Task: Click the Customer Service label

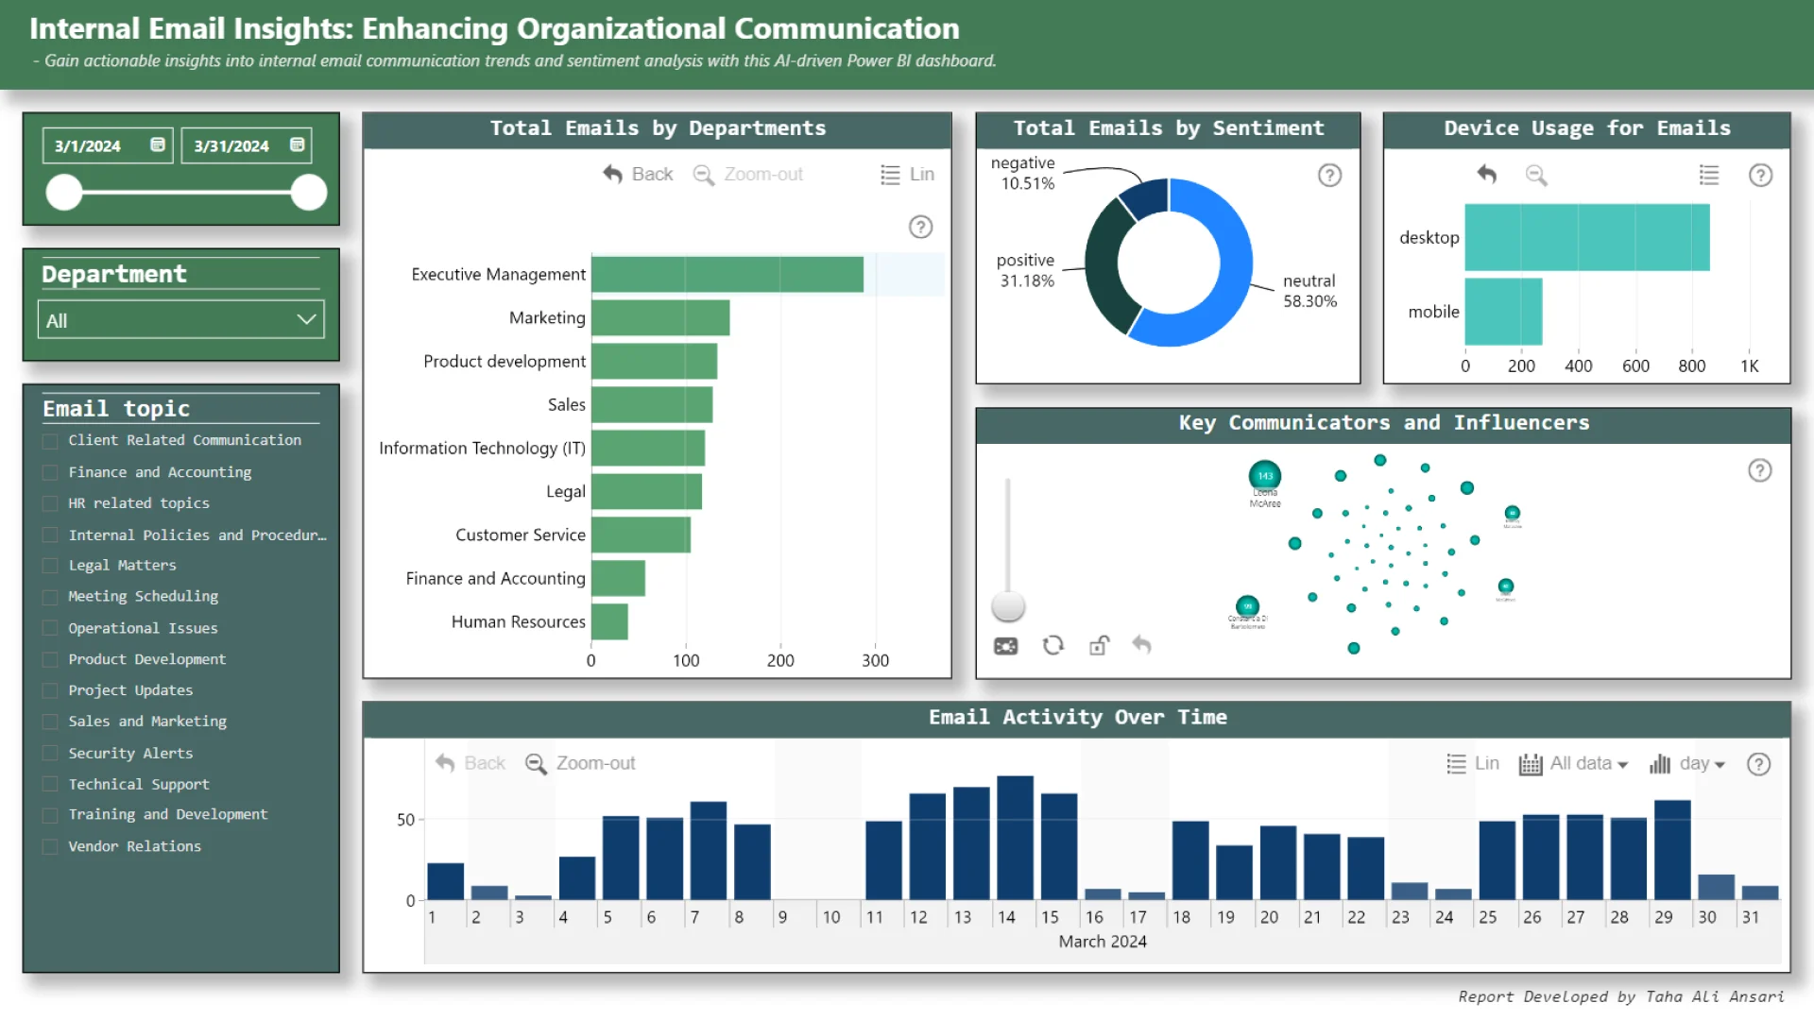Action: tap(521, 535)
